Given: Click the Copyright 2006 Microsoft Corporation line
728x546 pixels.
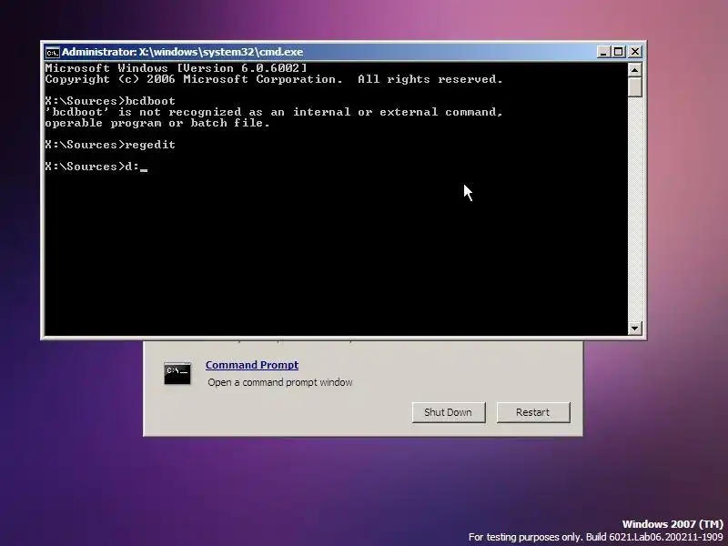Looking at the screenshot, I should (x=274, y=79).
